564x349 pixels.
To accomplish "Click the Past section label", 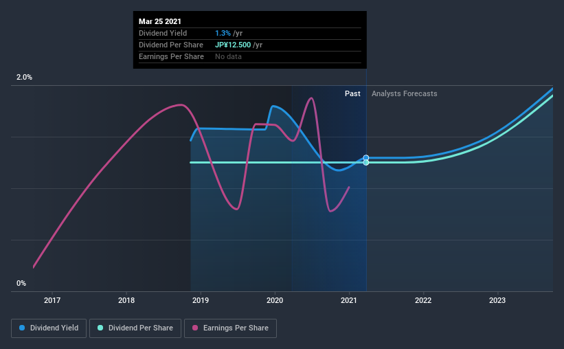I will pyautogui.click(x=352, y=93).
